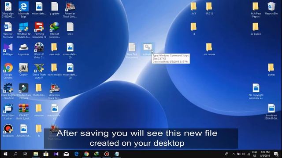Open Internet Download Manager from taskbar
This screenshot has width=282, height=158.
click(96, 154)
